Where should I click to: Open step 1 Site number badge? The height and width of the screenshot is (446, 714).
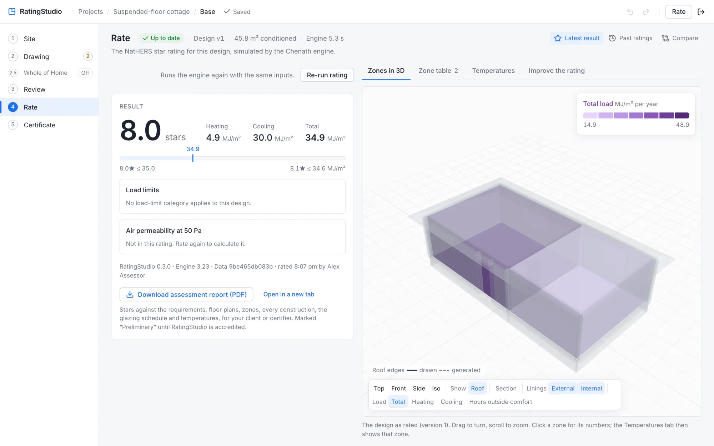(13, 39)
